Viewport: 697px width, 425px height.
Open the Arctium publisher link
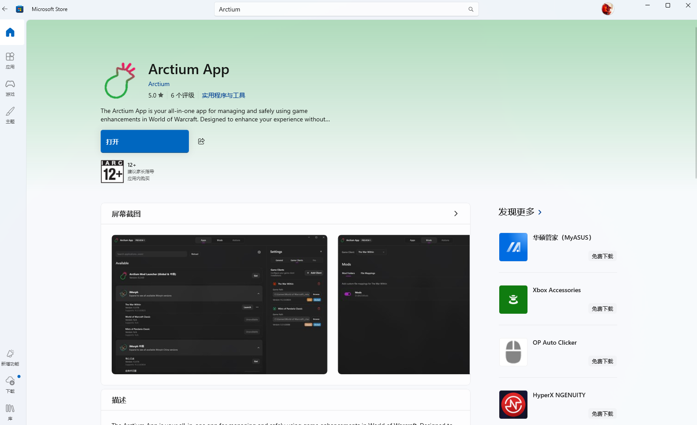click(158, 84)
